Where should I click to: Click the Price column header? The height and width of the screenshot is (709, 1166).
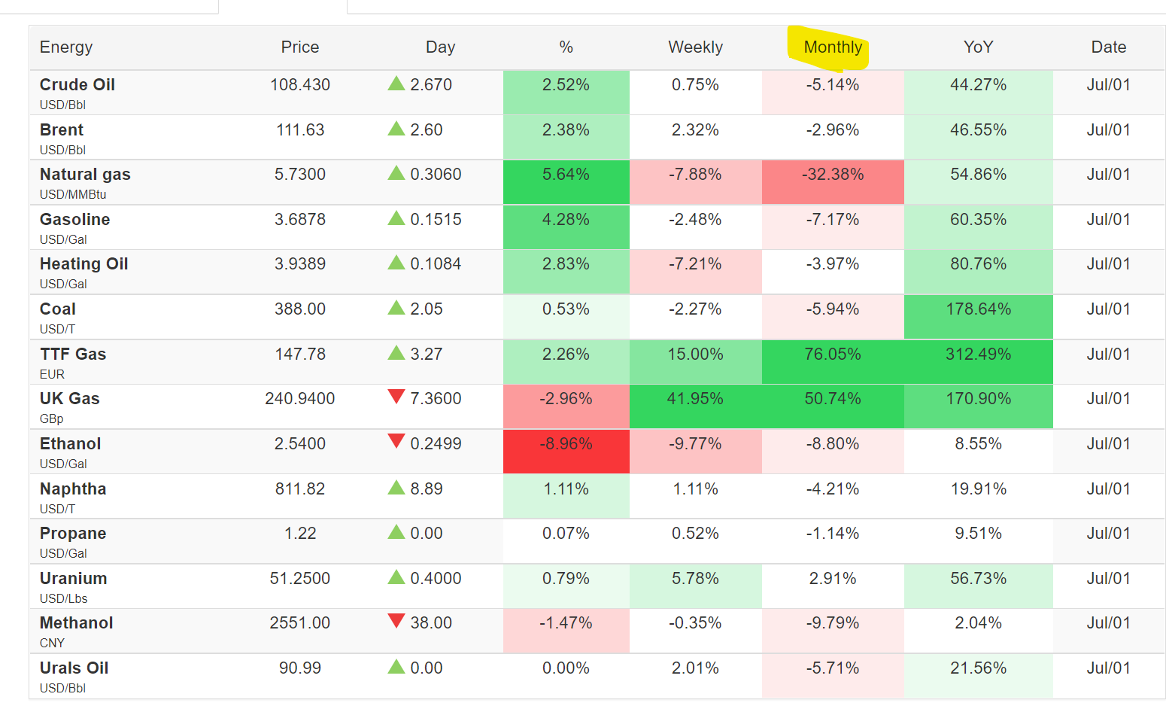pos(300,47)
